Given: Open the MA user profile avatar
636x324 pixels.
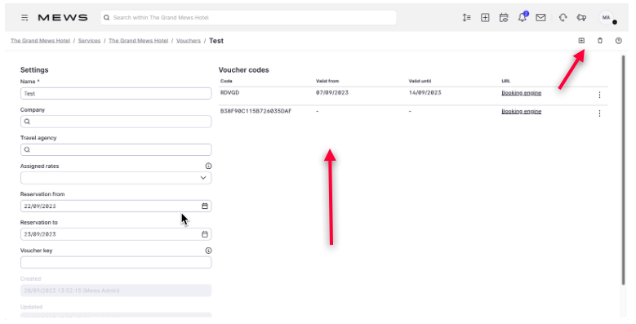Looking at the screenshot, I should pos(607,17).
